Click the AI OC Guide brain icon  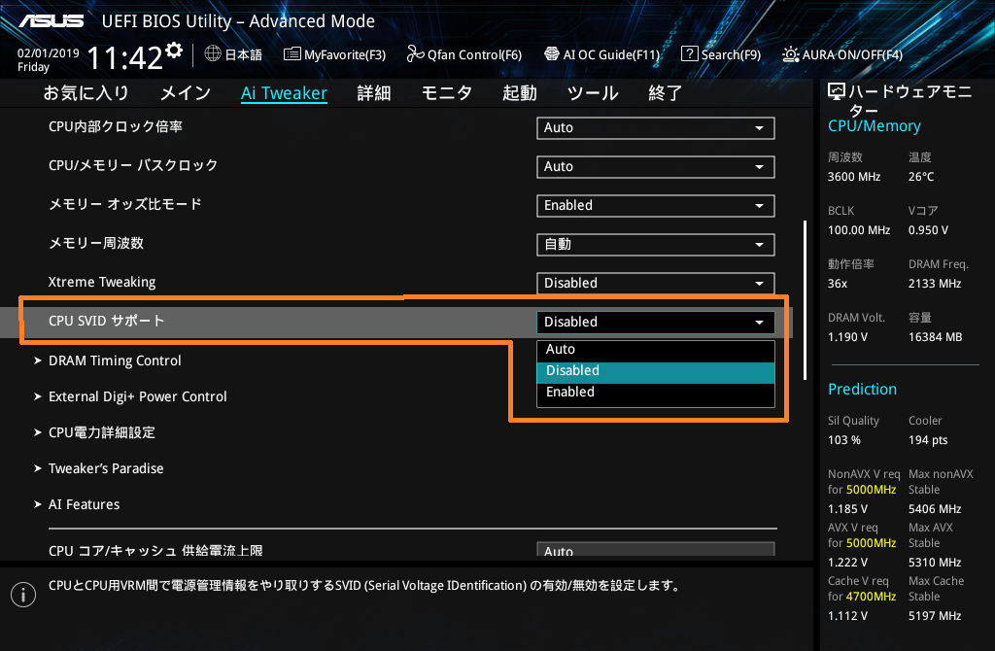[x=552, y=54]
